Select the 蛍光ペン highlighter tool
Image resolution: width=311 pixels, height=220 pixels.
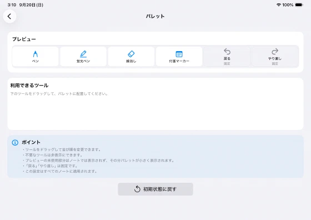(x=83, y=57)
